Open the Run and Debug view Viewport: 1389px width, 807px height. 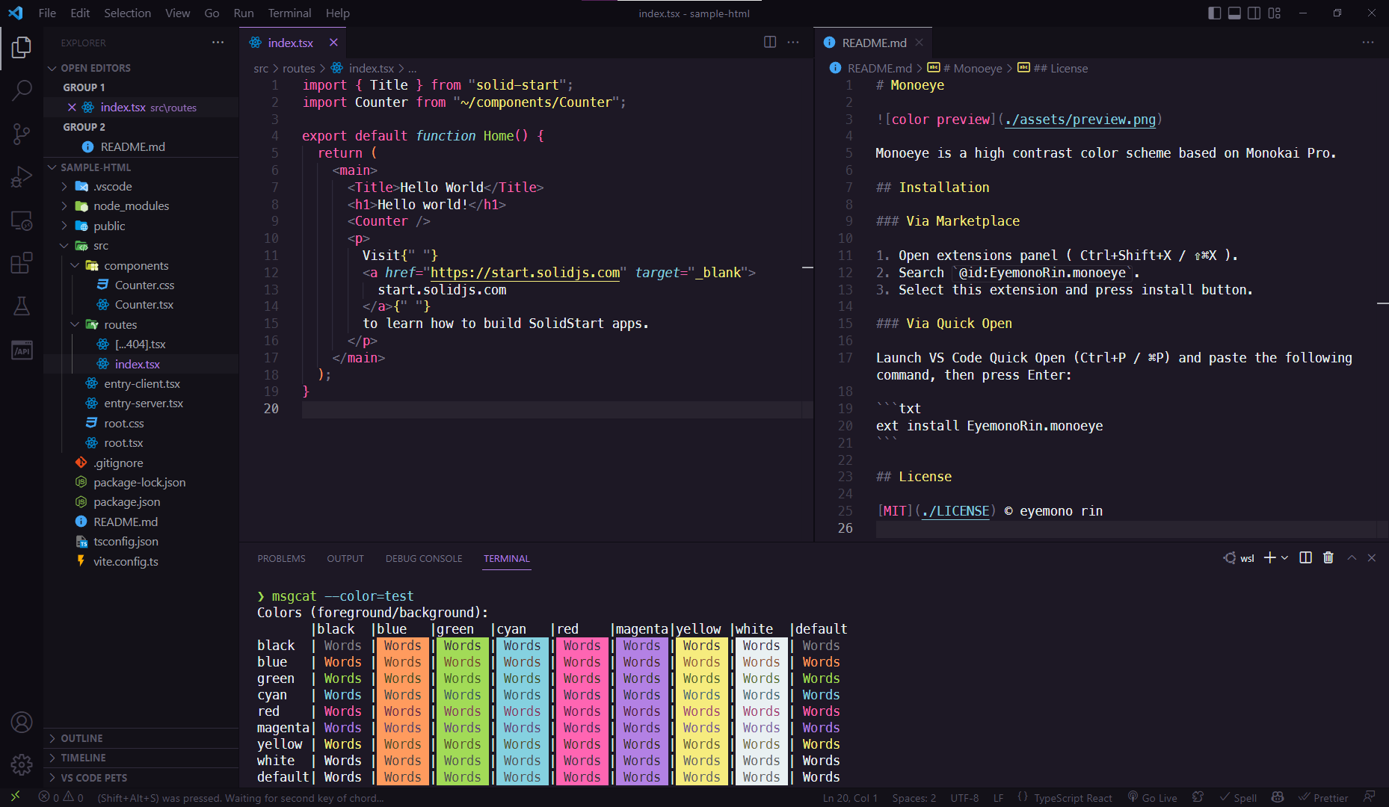point(22,177)
